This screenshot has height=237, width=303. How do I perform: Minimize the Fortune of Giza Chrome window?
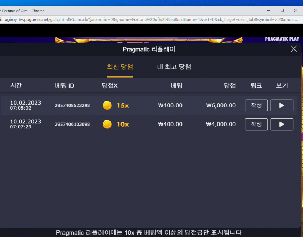click(268, 11)
